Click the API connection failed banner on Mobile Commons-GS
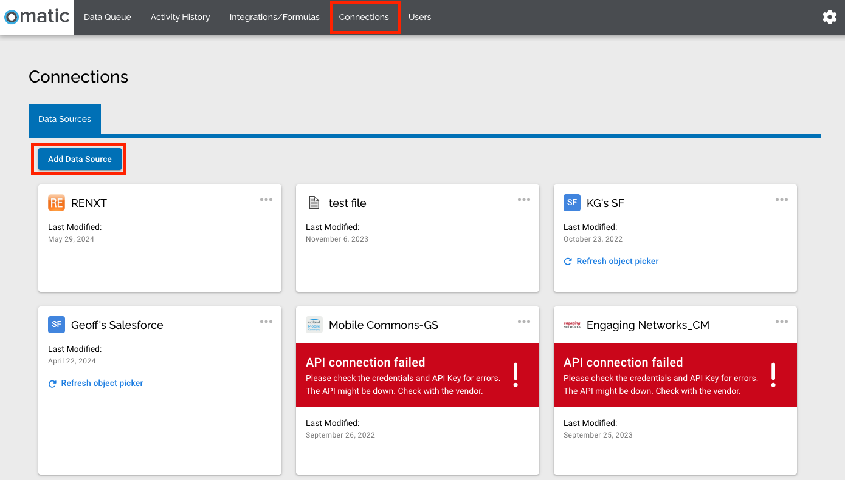 pyautogui.click(x=418, y=375)
